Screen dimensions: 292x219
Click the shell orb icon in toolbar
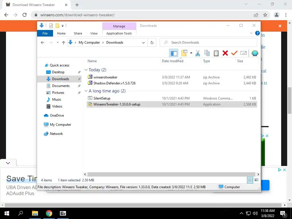(255, 53)
